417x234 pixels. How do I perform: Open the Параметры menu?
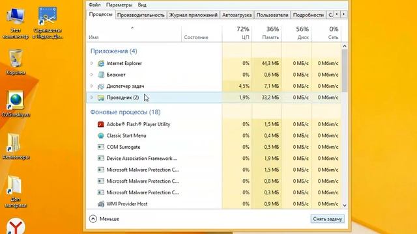tap(119, 5)
